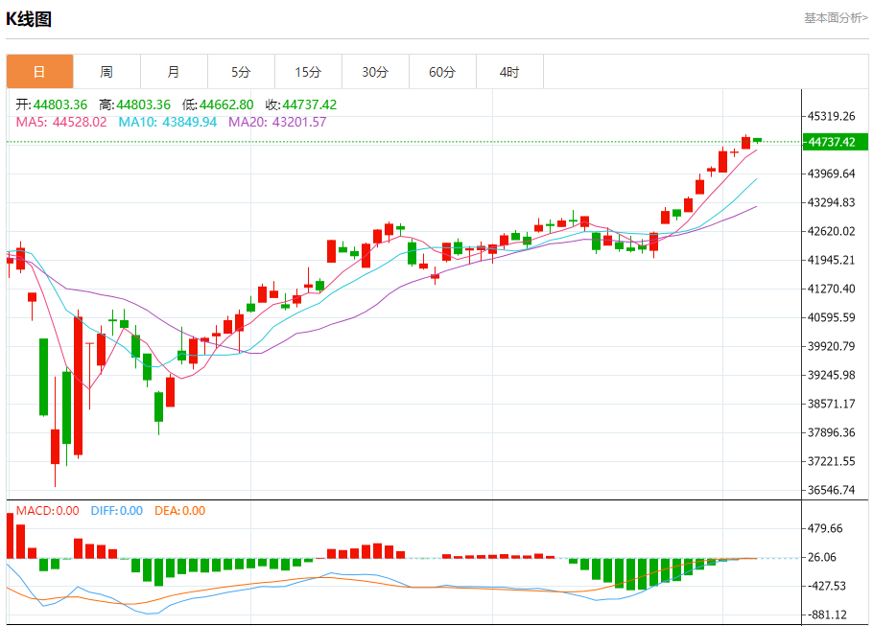Click the -881.12 MACD axis label
The width and height of the screenshot is (873, 626).
click(x=827, y=614)
